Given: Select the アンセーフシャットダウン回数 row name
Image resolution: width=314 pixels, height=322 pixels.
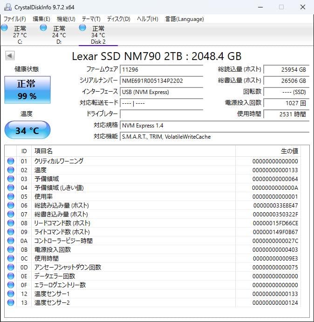Looking at the screenshot, I should click(x=68, y=267).
